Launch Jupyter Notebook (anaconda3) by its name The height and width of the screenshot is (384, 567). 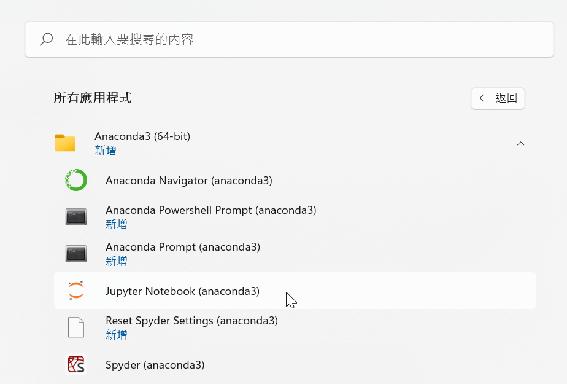click(182, 291)
